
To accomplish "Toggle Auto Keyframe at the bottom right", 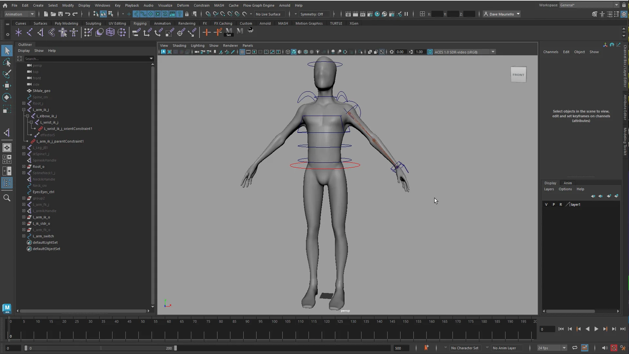I will [614, 348].
